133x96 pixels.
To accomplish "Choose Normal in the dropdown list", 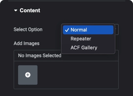I will [88, 30].
